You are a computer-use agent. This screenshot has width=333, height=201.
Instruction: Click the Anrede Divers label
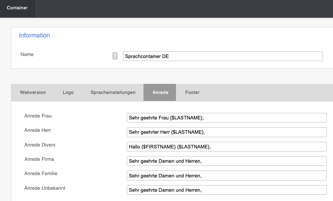pos(40,145)
